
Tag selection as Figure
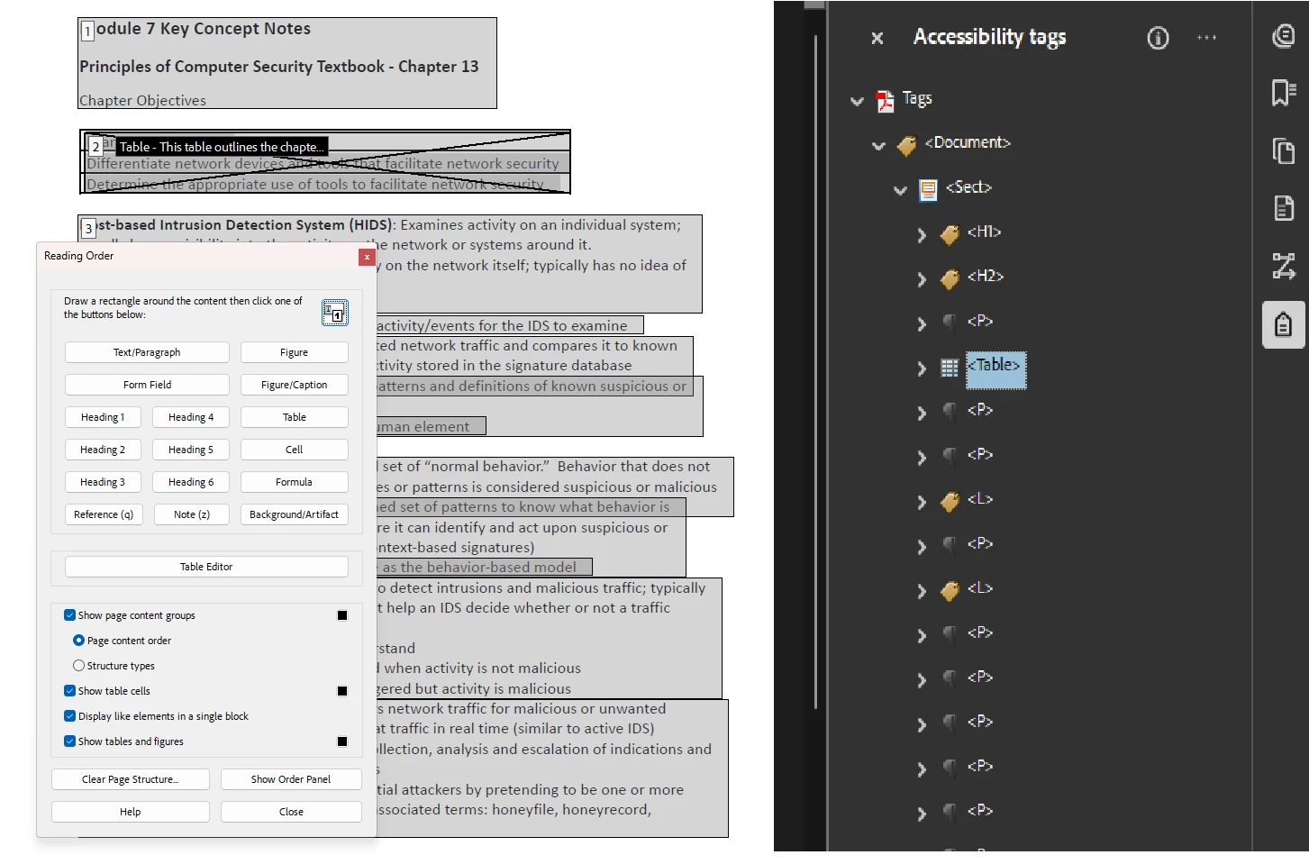(295, 352)
